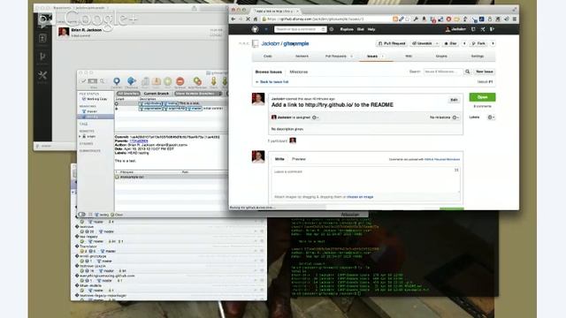Click the Star button

pyautogui.click(x=450, y=43)
